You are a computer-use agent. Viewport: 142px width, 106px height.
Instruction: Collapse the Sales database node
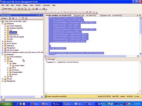point(5,61)
